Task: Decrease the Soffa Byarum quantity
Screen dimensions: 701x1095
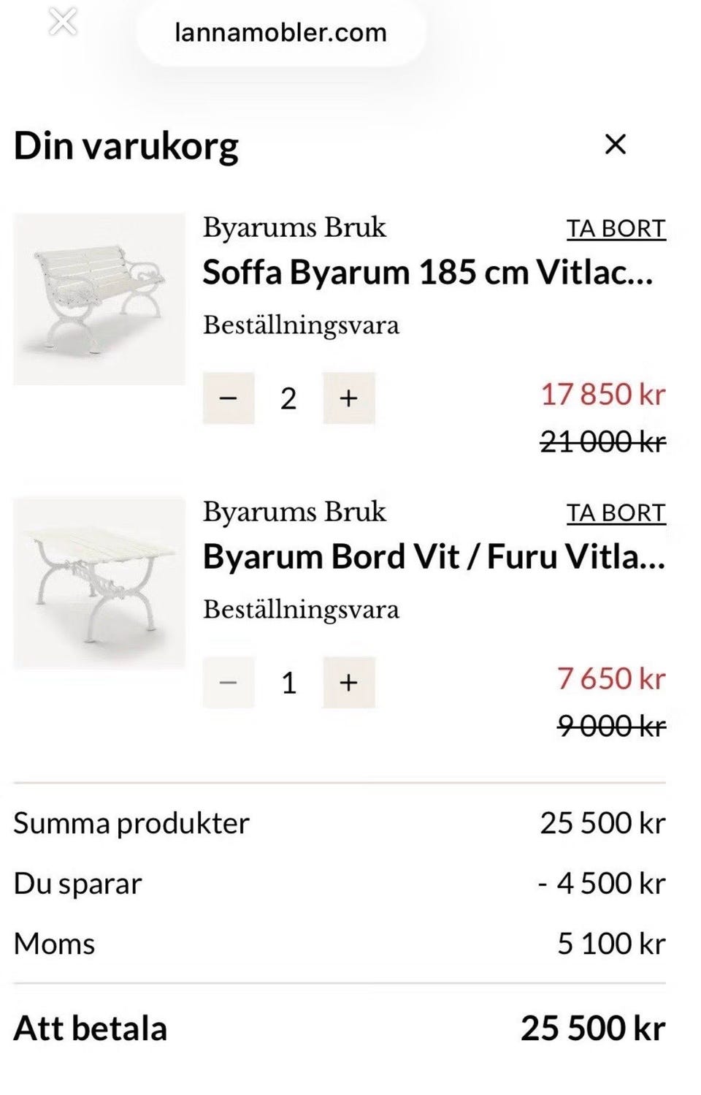Action: click(229, 398)
